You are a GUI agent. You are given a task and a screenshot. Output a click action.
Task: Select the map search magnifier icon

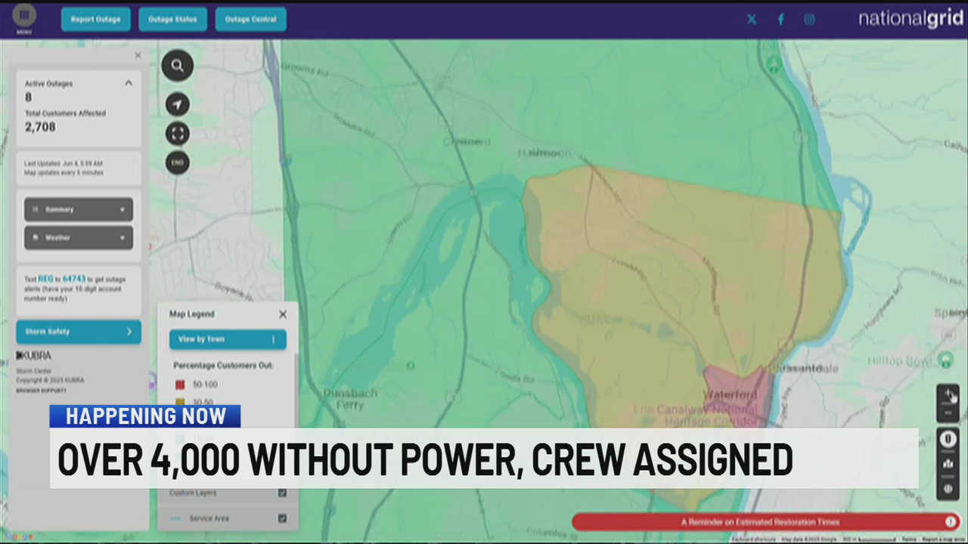coord(177,65)
